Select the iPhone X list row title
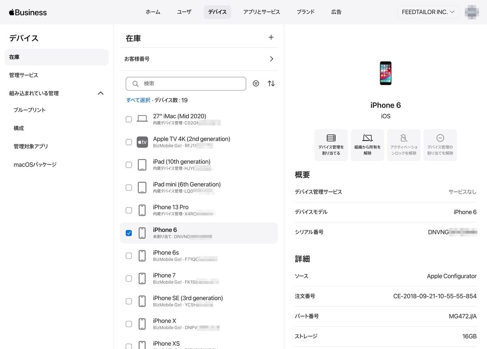487x349 pixels. click(165, 321)
